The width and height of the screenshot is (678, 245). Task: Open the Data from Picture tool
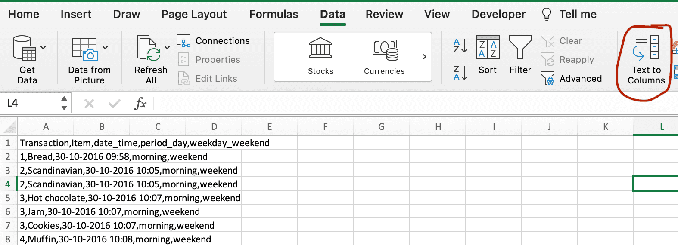85,49
